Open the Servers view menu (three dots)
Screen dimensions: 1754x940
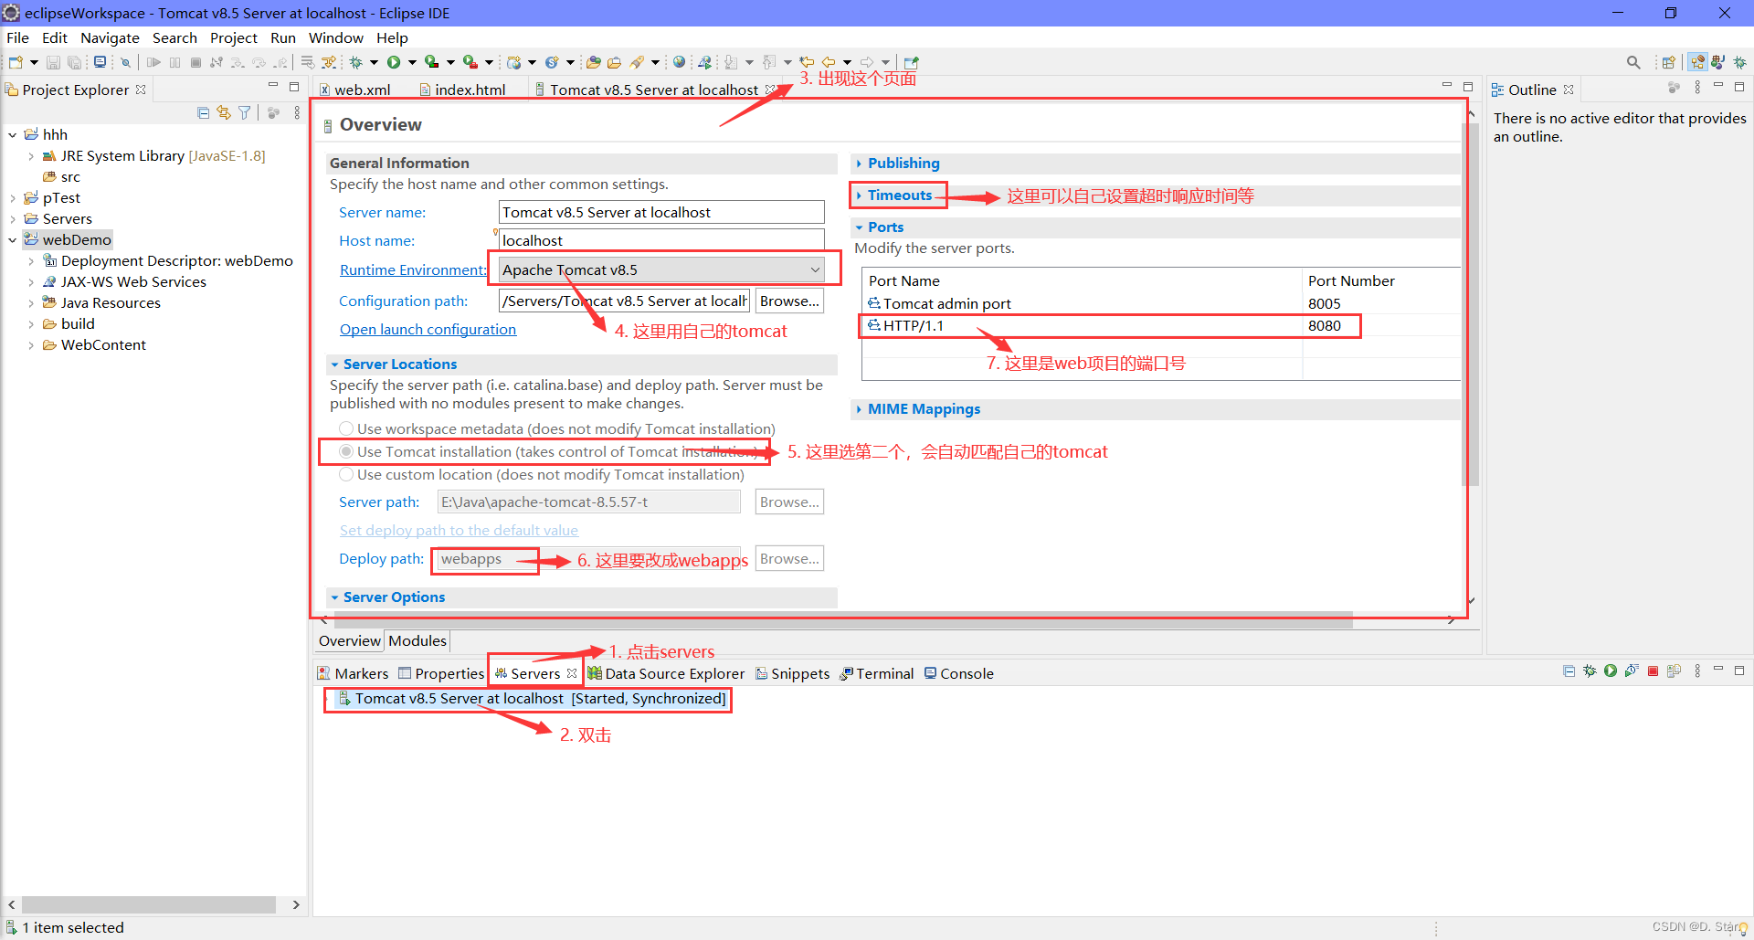pos(1697,671)
